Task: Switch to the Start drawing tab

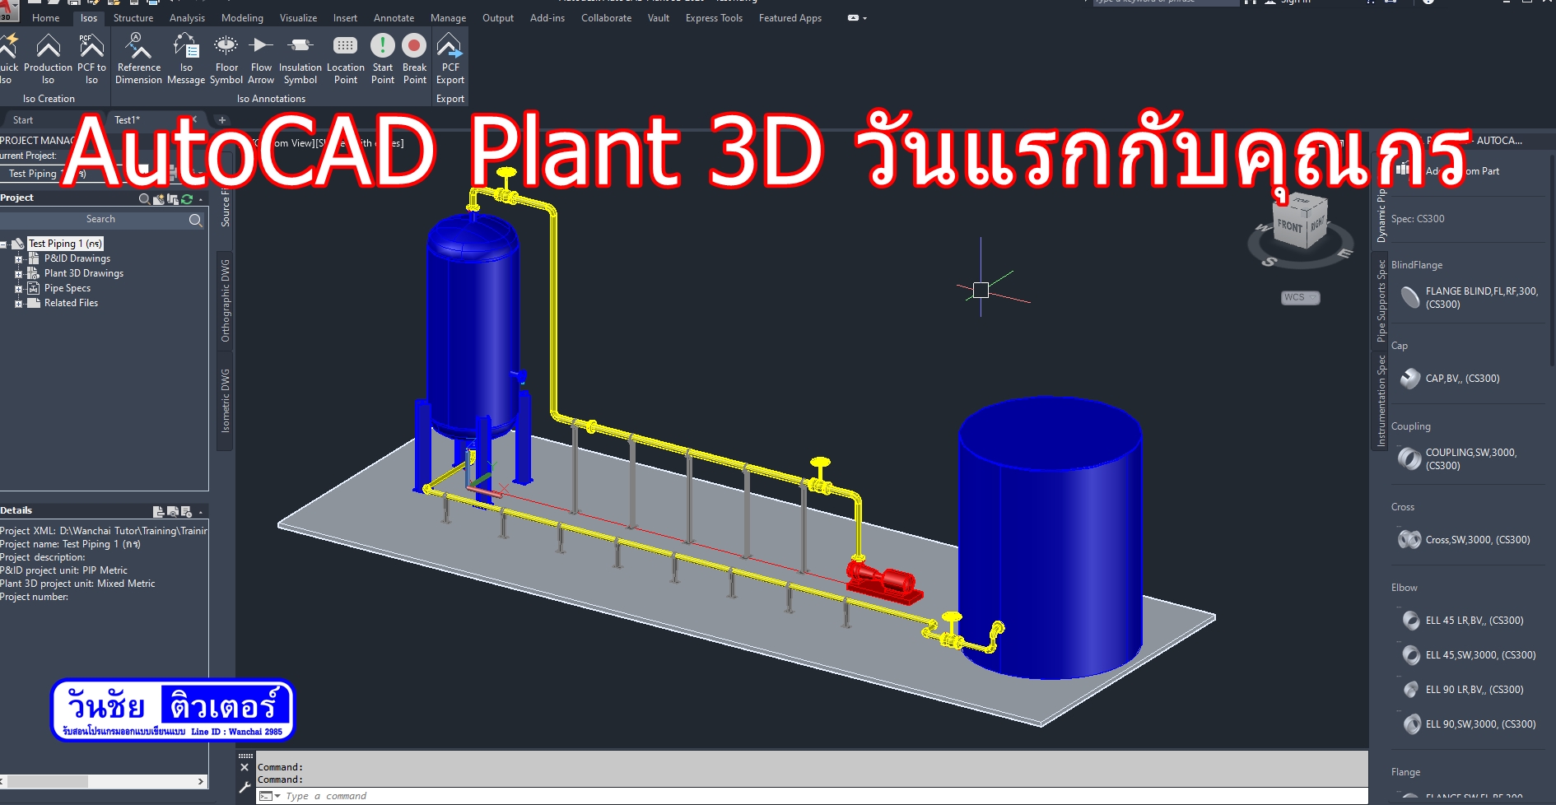Action: click(23, 120)
